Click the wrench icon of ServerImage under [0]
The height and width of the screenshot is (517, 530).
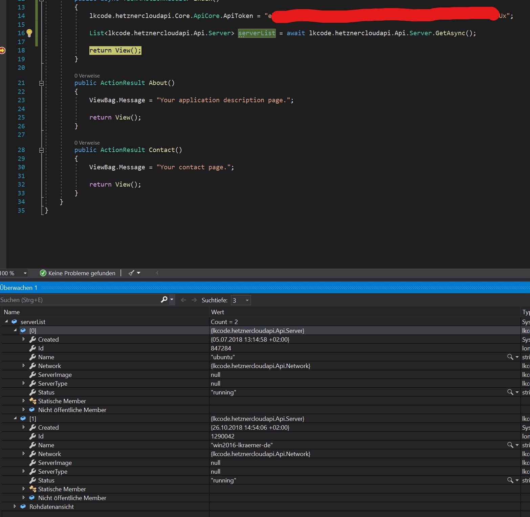tap(33, 374)
